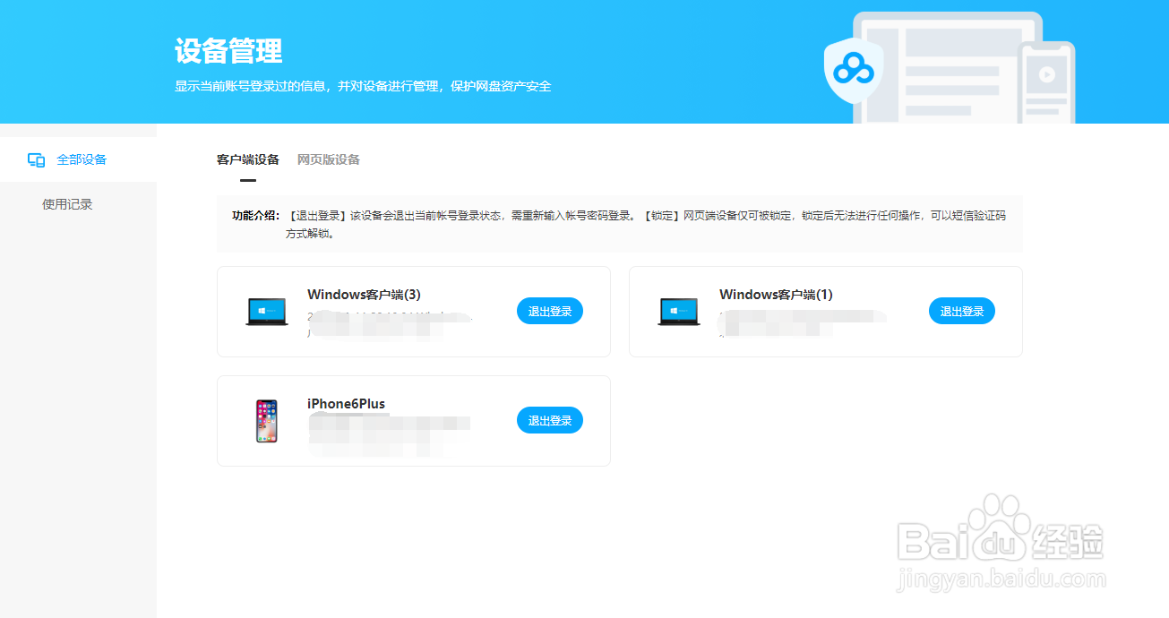Click the laptop icon of Windows客户端(1)

[679, 312]
